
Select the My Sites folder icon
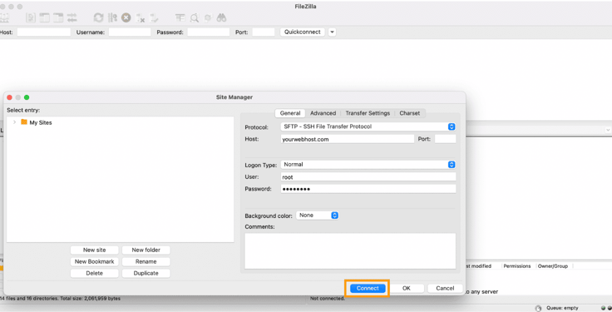tap(24, 122)
